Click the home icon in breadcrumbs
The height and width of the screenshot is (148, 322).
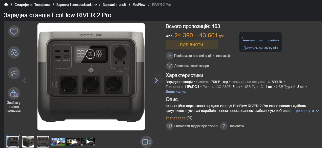click(6, 5)
